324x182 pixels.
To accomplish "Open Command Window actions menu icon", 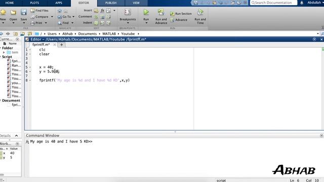I will click(x=321, y=135).
